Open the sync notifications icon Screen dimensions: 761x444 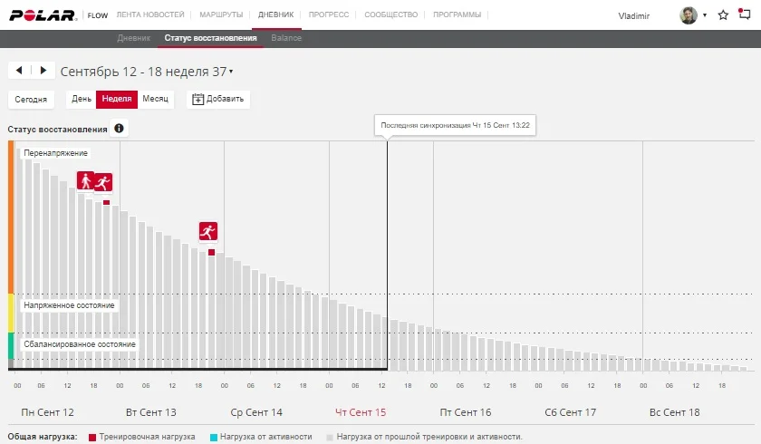click(744, 14)
